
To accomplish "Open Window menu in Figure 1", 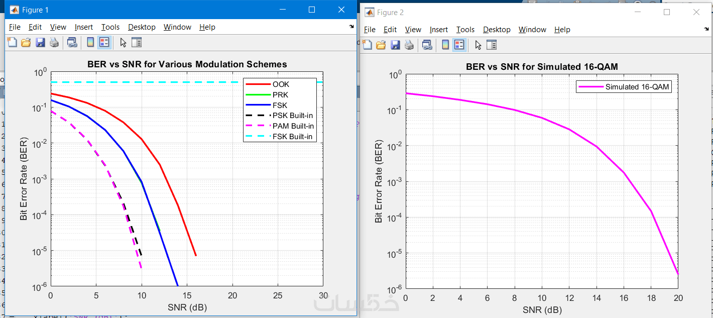I will point(177,27).
